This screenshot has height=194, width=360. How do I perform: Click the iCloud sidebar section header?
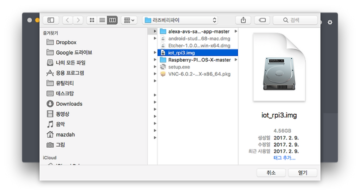tap(49, 157)
